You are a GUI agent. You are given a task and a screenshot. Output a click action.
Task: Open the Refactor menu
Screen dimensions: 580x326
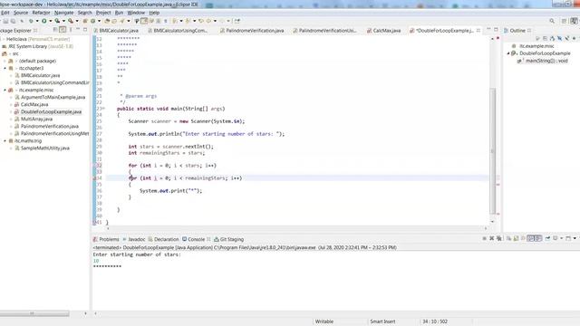(41, 13)
